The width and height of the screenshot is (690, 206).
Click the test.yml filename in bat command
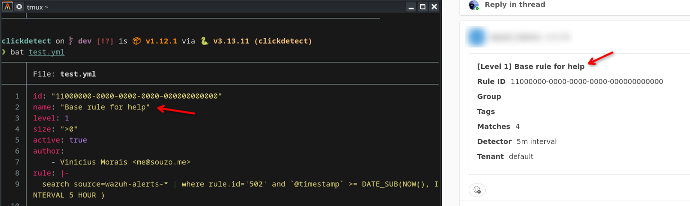47,51
